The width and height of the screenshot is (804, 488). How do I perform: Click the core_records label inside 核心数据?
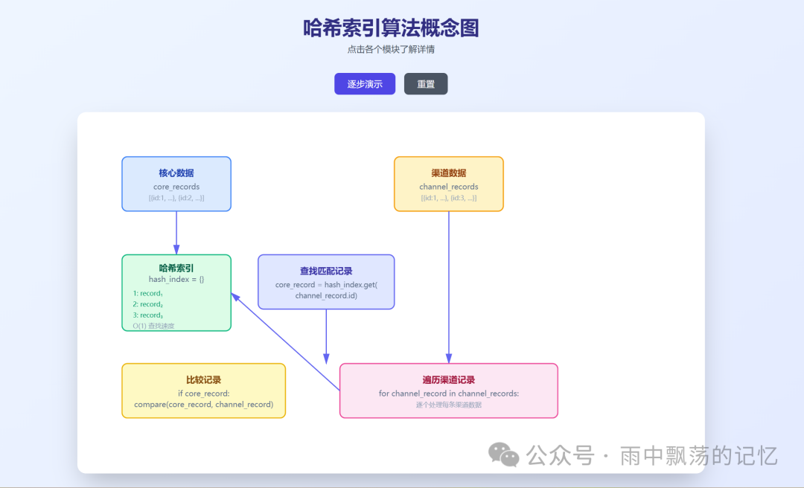176,187
